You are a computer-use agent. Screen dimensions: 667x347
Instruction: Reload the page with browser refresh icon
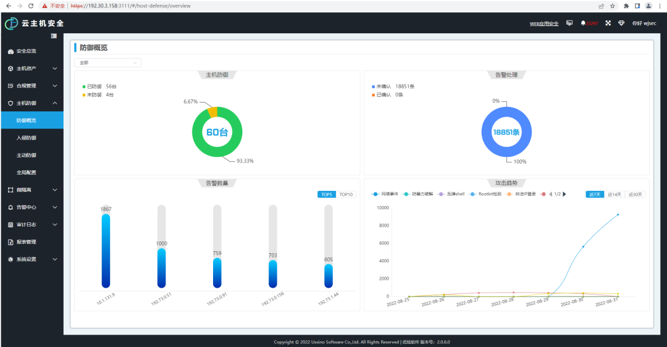(31, 6)
